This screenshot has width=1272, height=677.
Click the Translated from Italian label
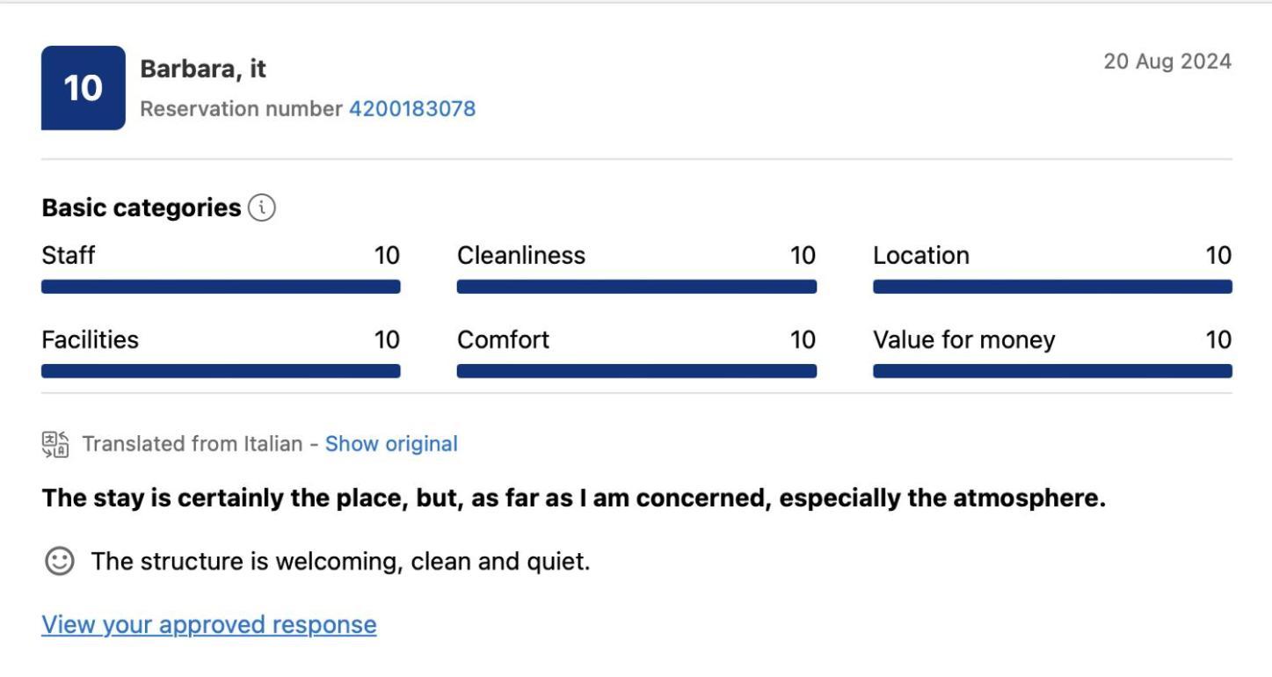pos(193,444)
